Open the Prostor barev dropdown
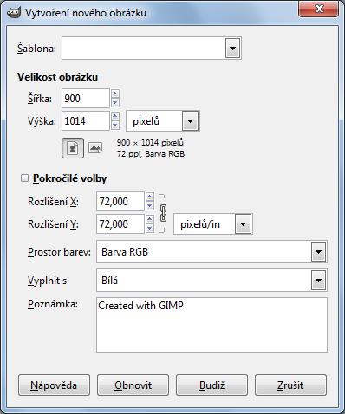345x414 pixels. 319,252
